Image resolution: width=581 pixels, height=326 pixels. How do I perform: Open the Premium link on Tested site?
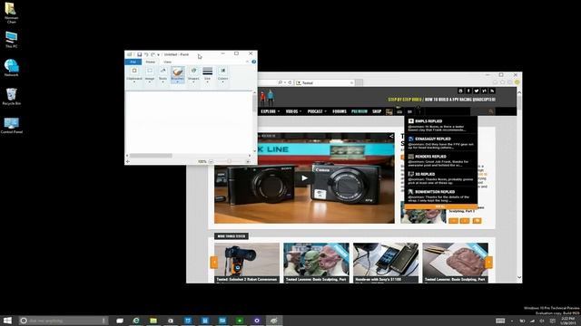pos(359,111)
